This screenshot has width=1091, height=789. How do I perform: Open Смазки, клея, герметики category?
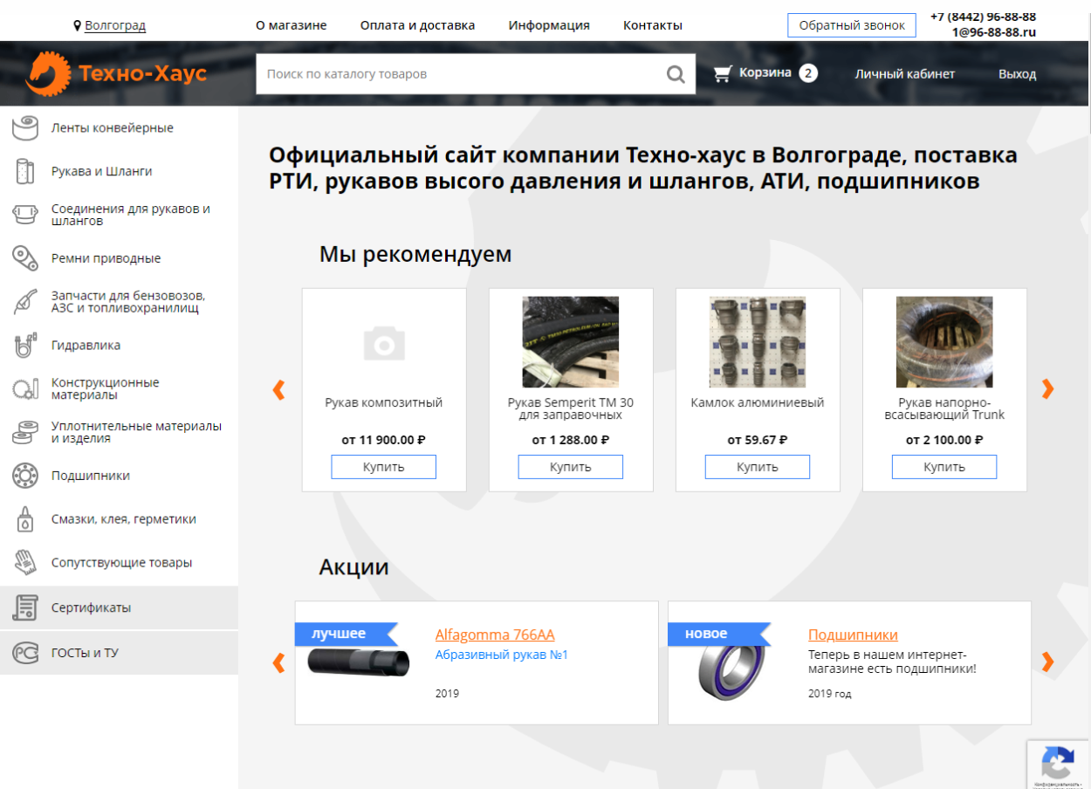[x=123, y=519]
